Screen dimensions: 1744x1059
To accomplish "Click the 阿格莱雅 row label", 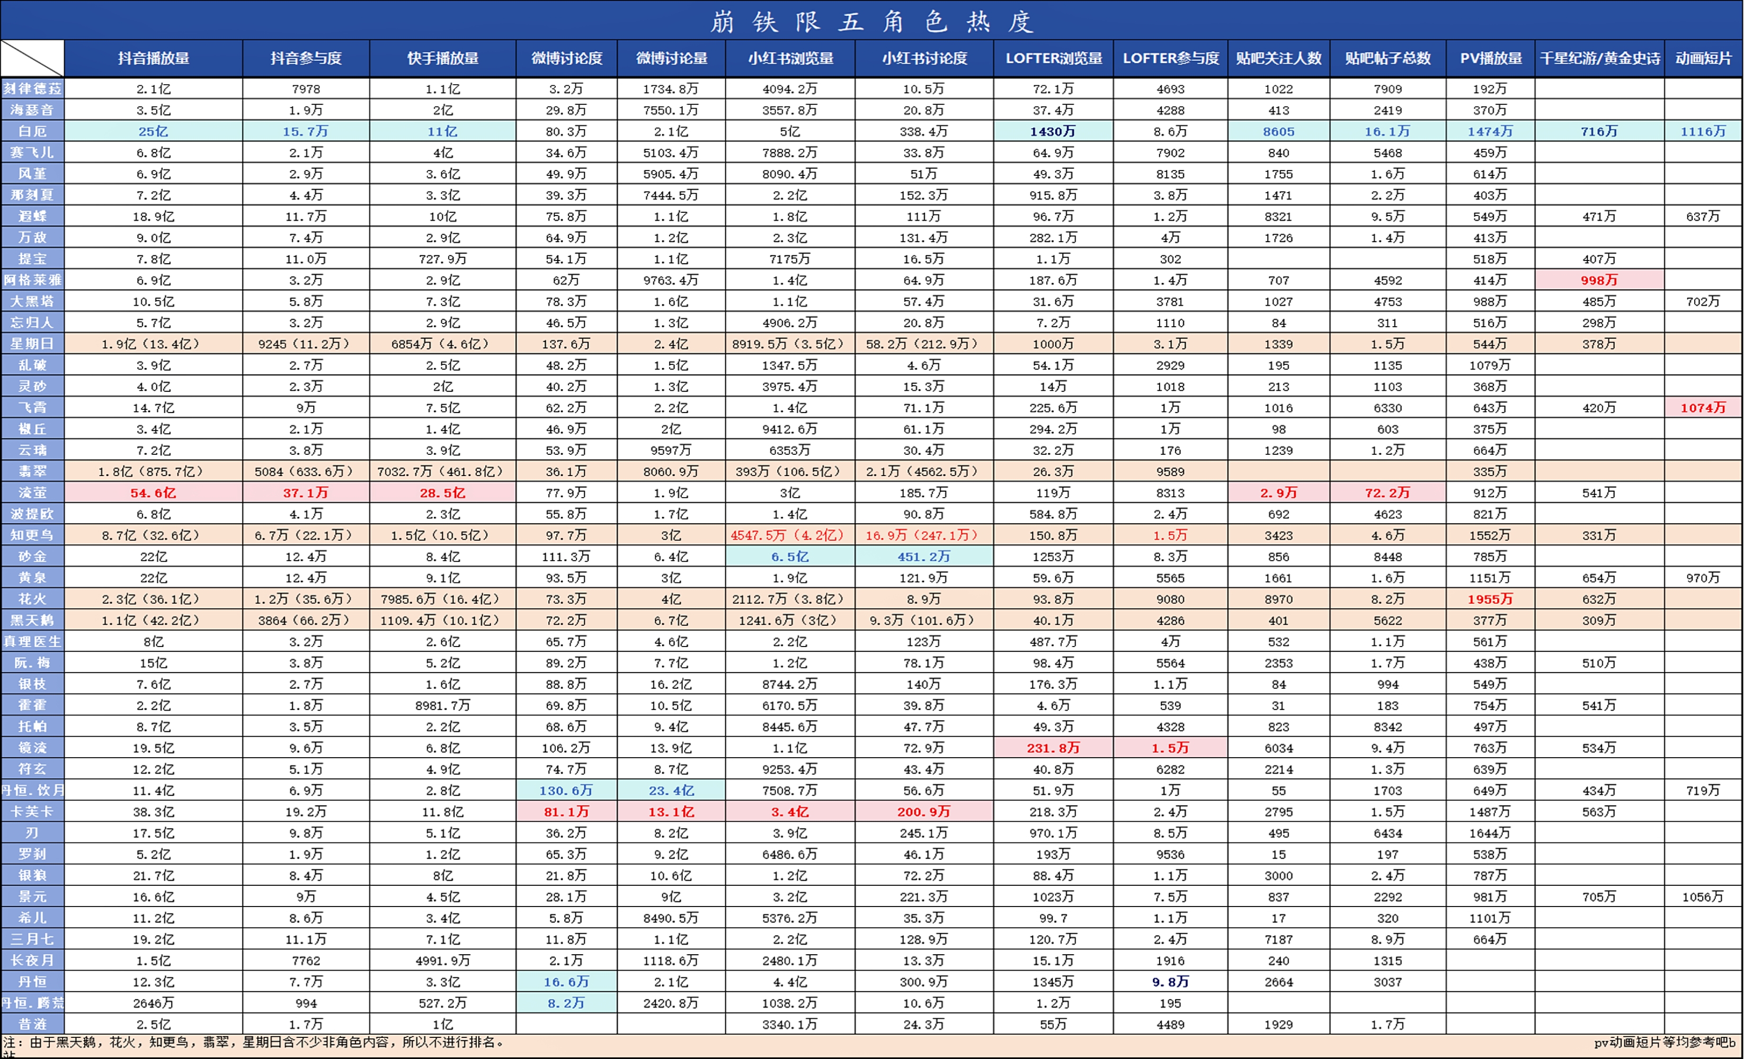I will pos(32,280).
